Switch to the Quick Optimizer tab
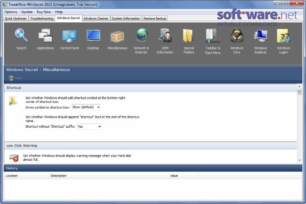 (x=16, y=18)
